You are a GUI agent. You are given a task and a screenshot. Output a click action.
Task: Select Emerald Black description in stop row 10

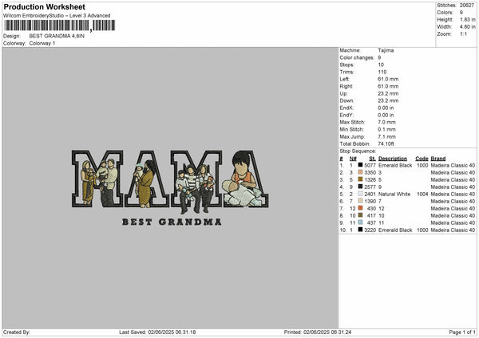click(395, 230)
